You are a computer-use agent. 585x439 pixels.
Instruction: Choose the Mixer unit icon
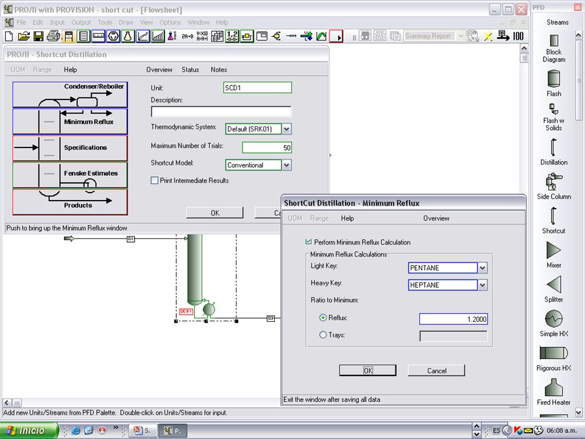554,250
